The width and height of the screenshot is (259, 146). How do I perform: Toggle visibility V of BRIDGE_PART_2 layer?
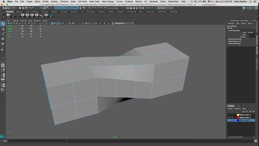[x=229, y=118]
